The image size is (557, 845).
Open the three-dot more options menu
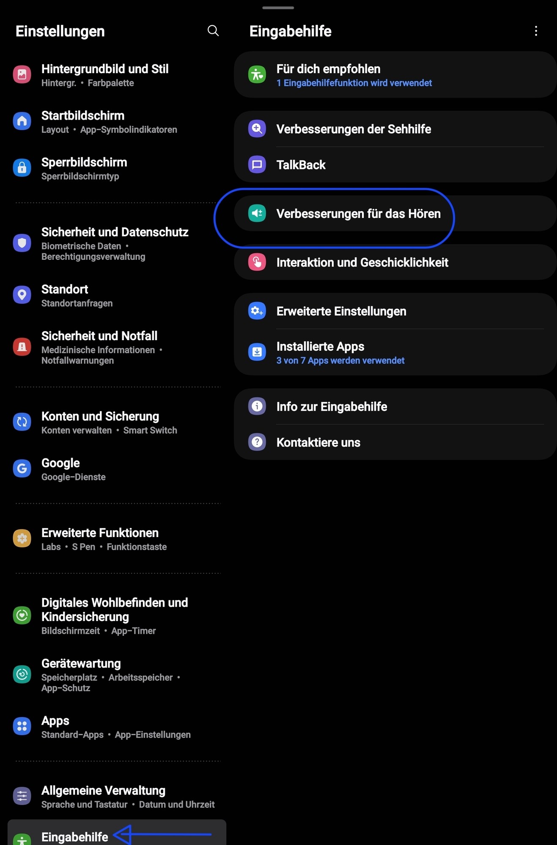tap(536, 31)
